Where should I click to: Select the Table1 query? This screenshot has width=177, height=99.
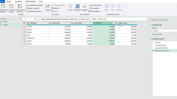5,21
